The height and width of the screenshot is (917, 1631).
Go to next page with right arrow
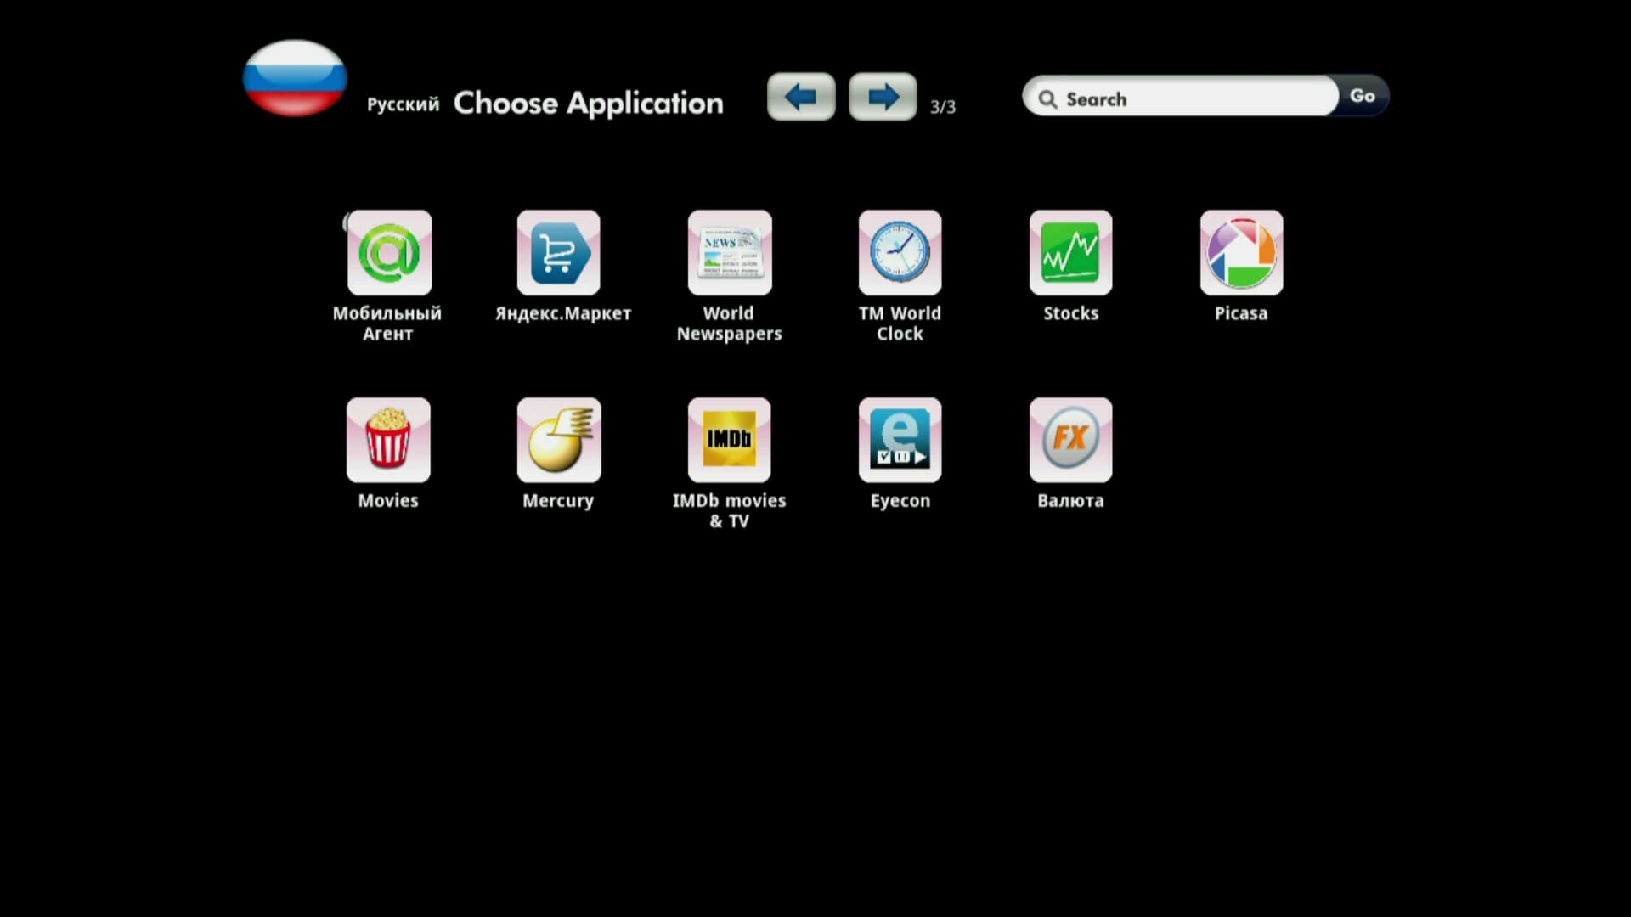(x=883, y=97)
